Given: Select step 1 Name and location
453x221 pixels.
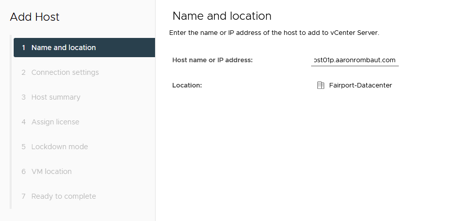Looking at the screenshot, I should click(63, 48).
